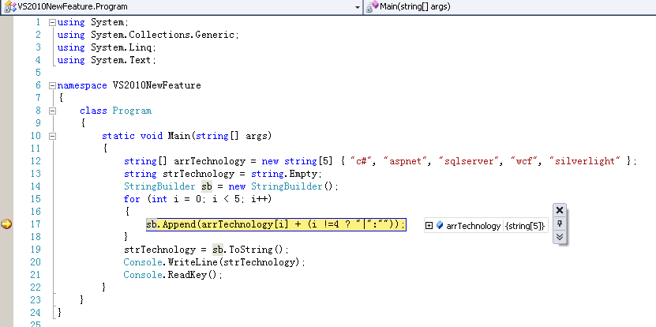This screenshot has width=656, height=327.
Task: Click 'static void Main' signature line
Action: coord(187,136)
